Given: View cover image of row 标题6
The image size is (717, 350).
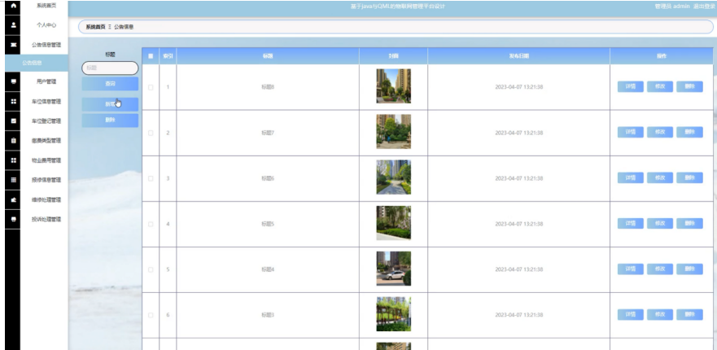Looking at the screenshot, I should [393, 177].
